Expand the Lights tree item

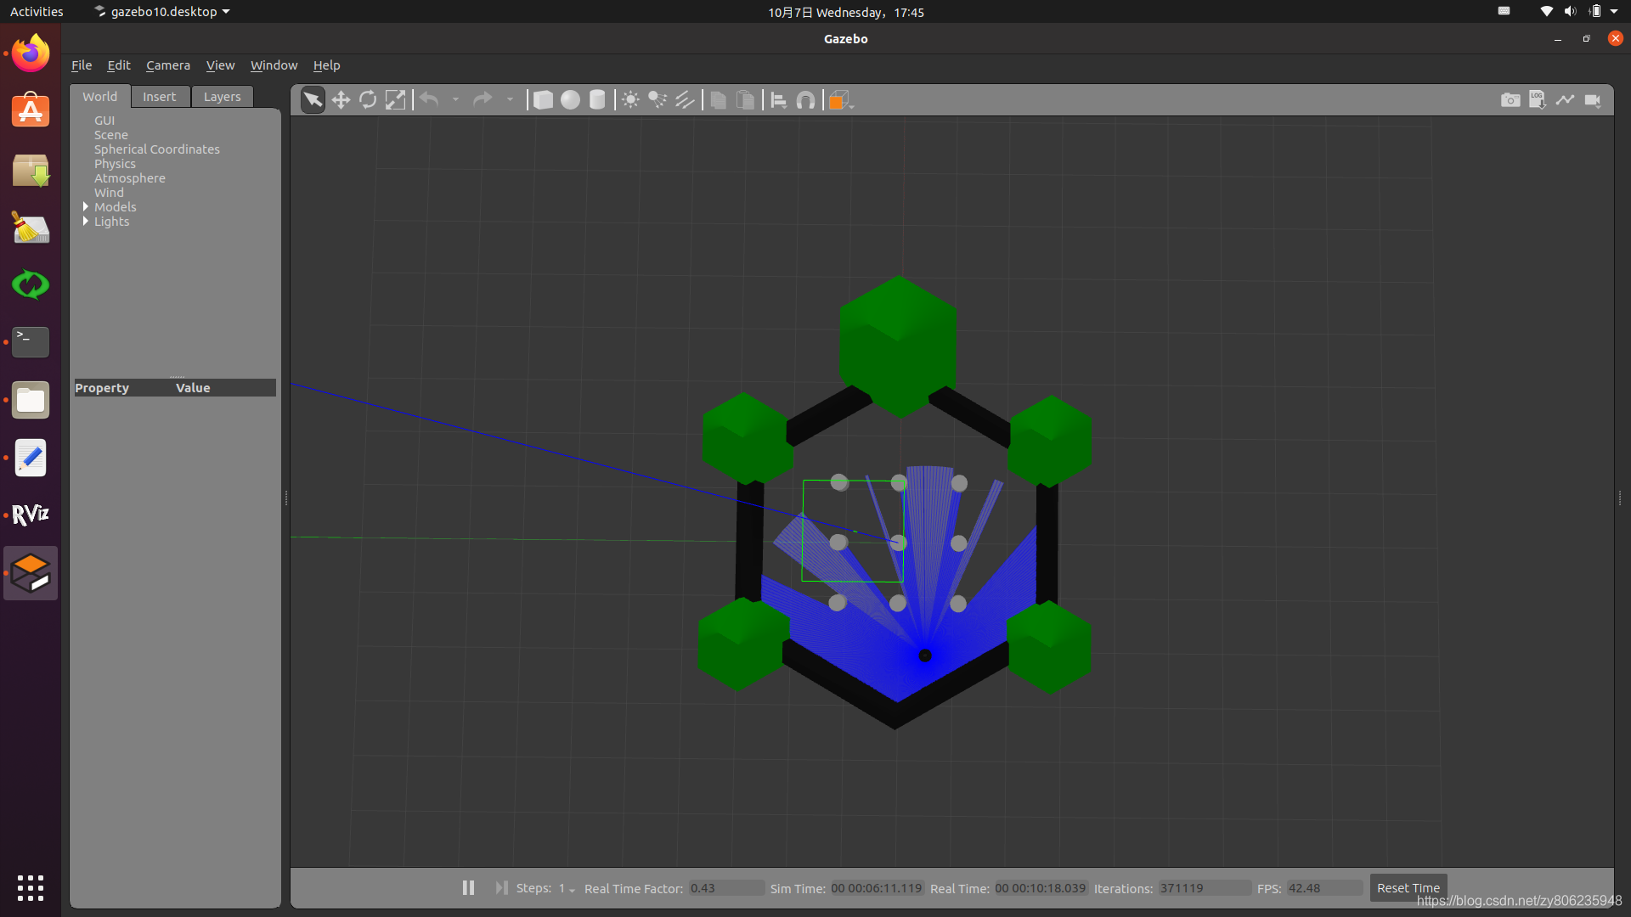pos(86,221)
